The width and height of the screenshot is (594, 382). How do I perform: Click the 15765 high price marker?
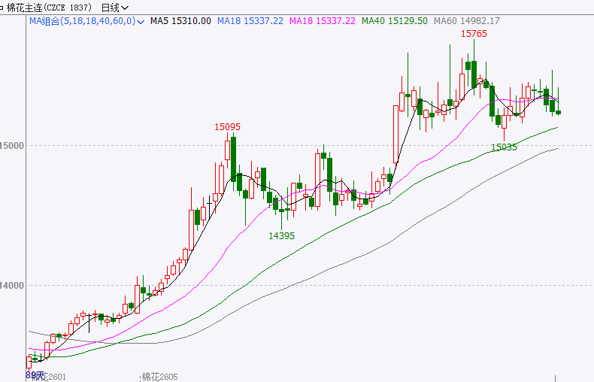[x=474, y=35]
